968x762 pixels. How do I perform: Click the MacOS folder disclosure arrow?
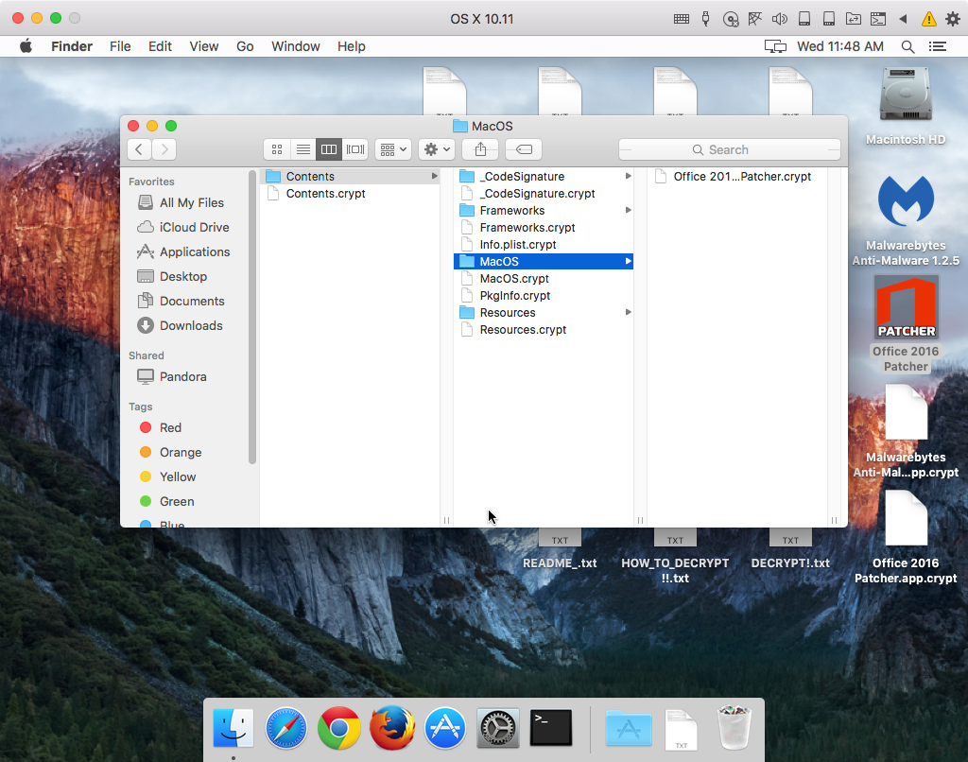(x=628, y=261)
